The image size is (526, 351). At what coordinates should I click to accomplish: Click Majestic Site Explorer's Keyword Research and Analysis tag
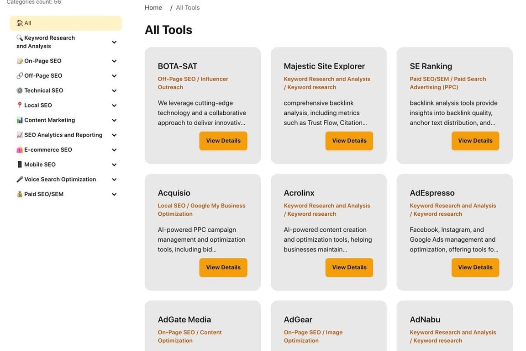click(327, 83)
